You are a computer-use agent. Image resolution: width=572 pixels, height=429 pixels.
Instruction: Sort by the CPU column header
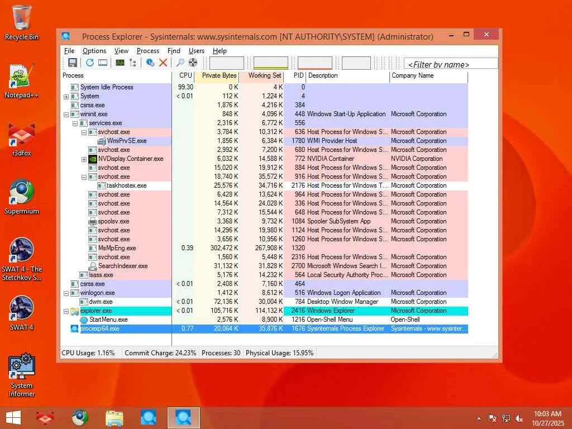pos(183,75)
